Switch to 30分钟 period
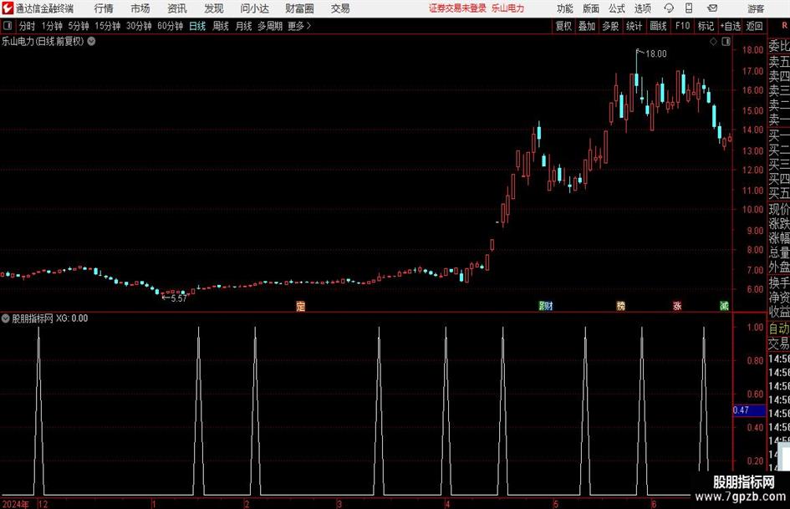790x509 pixels. 139,26
